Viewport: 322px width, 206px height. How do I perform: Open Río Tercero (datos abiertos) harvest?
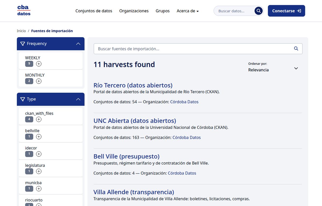point(133,85)
